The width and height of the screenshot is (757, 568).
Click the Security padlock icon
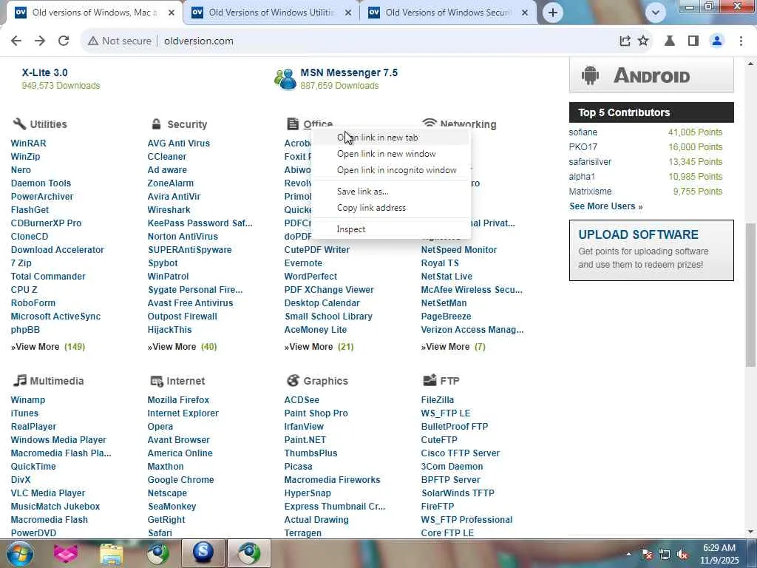(156, 124)
